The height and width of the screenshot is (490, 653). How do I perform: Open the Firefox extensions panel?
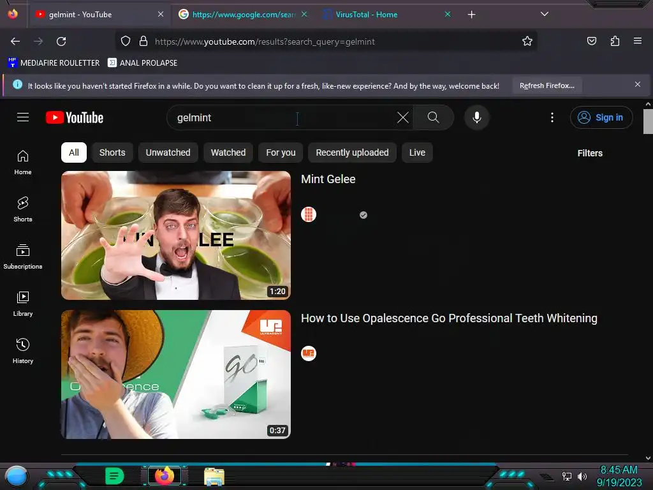(615, 41)
